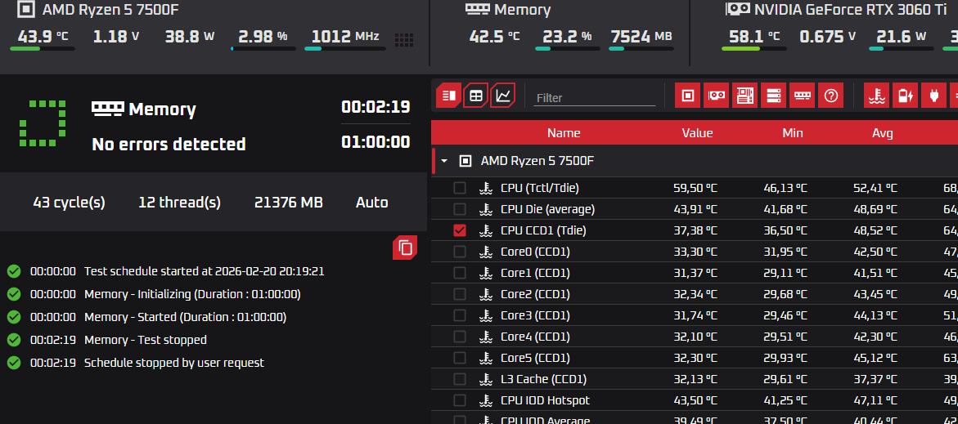Toggle the CPU sensor filter icon
The height and width of the screenshot is (424, 958).
pyautogui.click(x=688, y=95)
